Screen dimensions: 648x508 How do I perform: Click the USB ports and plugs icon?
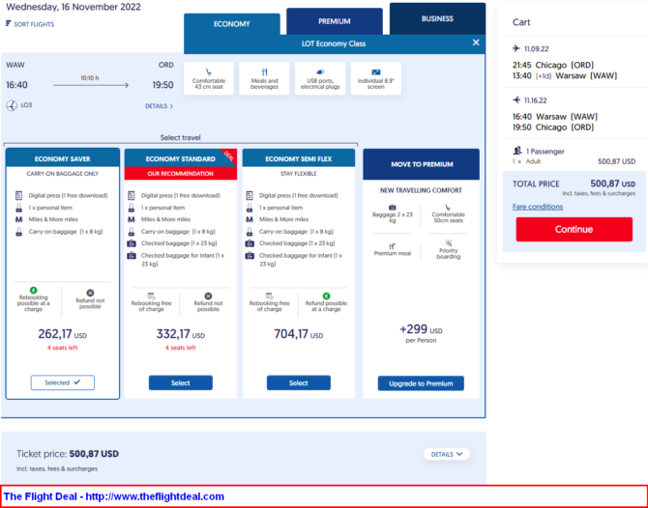(x=321, y=71)
